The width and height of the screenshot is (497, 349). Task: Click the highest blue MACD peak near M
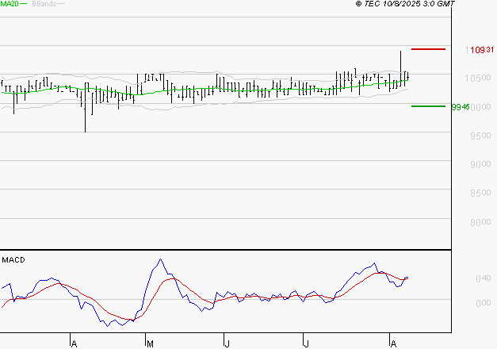click(160, 259)
